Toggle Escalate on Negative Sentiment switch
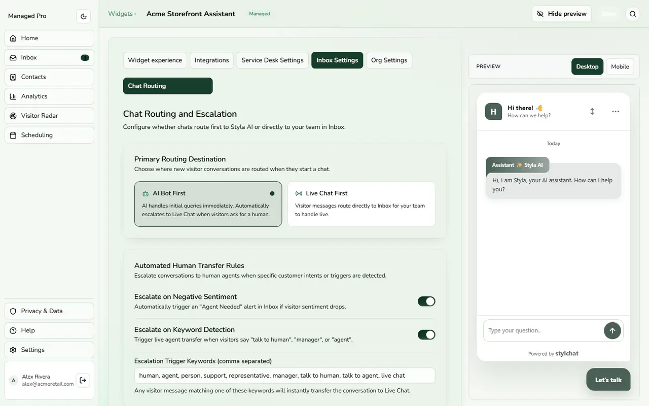This screenshot has height=406, width=649. pos(426,301)
